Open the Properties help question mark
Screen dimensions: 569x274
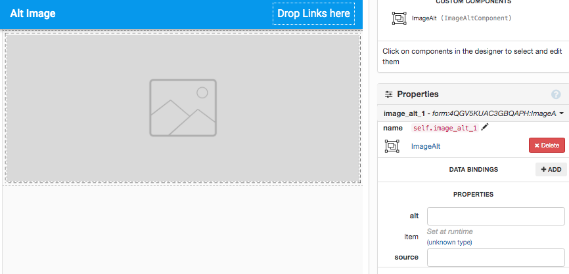click(x=556, y=94)
